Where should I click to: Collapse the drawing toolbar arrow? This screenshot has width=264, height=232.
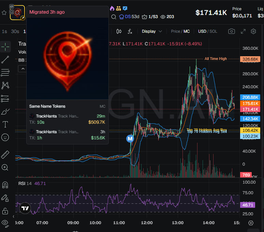pos(13,217)
